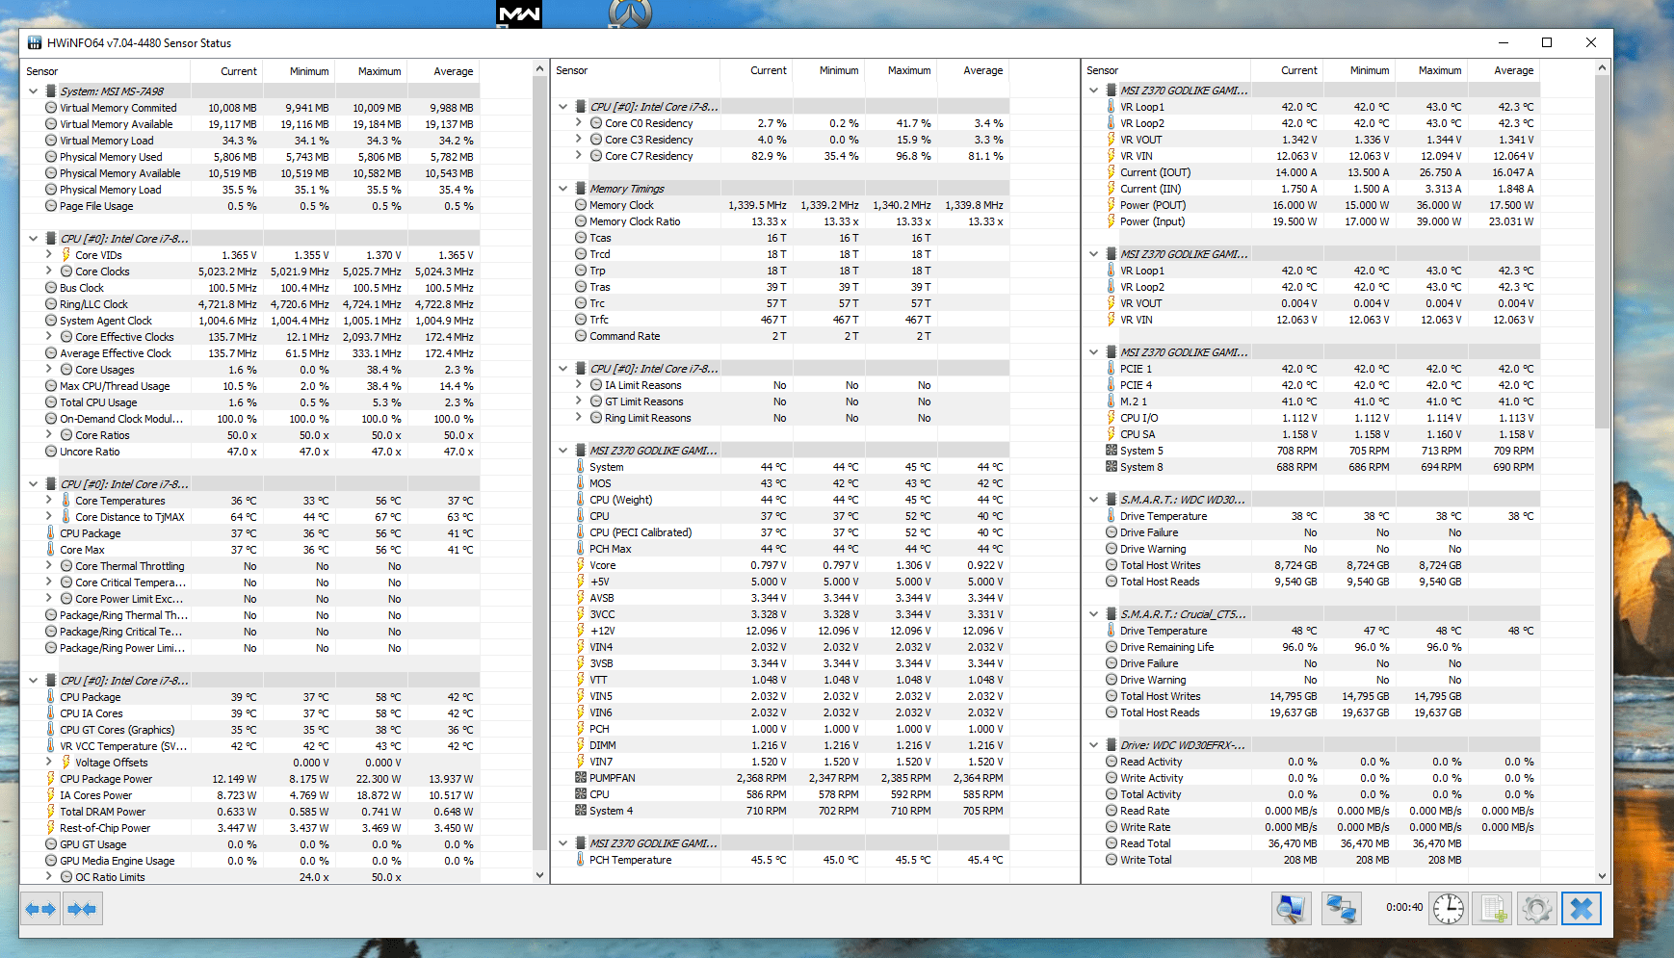
Task: Select the Memory Clock Ratio row
Action: [780, 221]
